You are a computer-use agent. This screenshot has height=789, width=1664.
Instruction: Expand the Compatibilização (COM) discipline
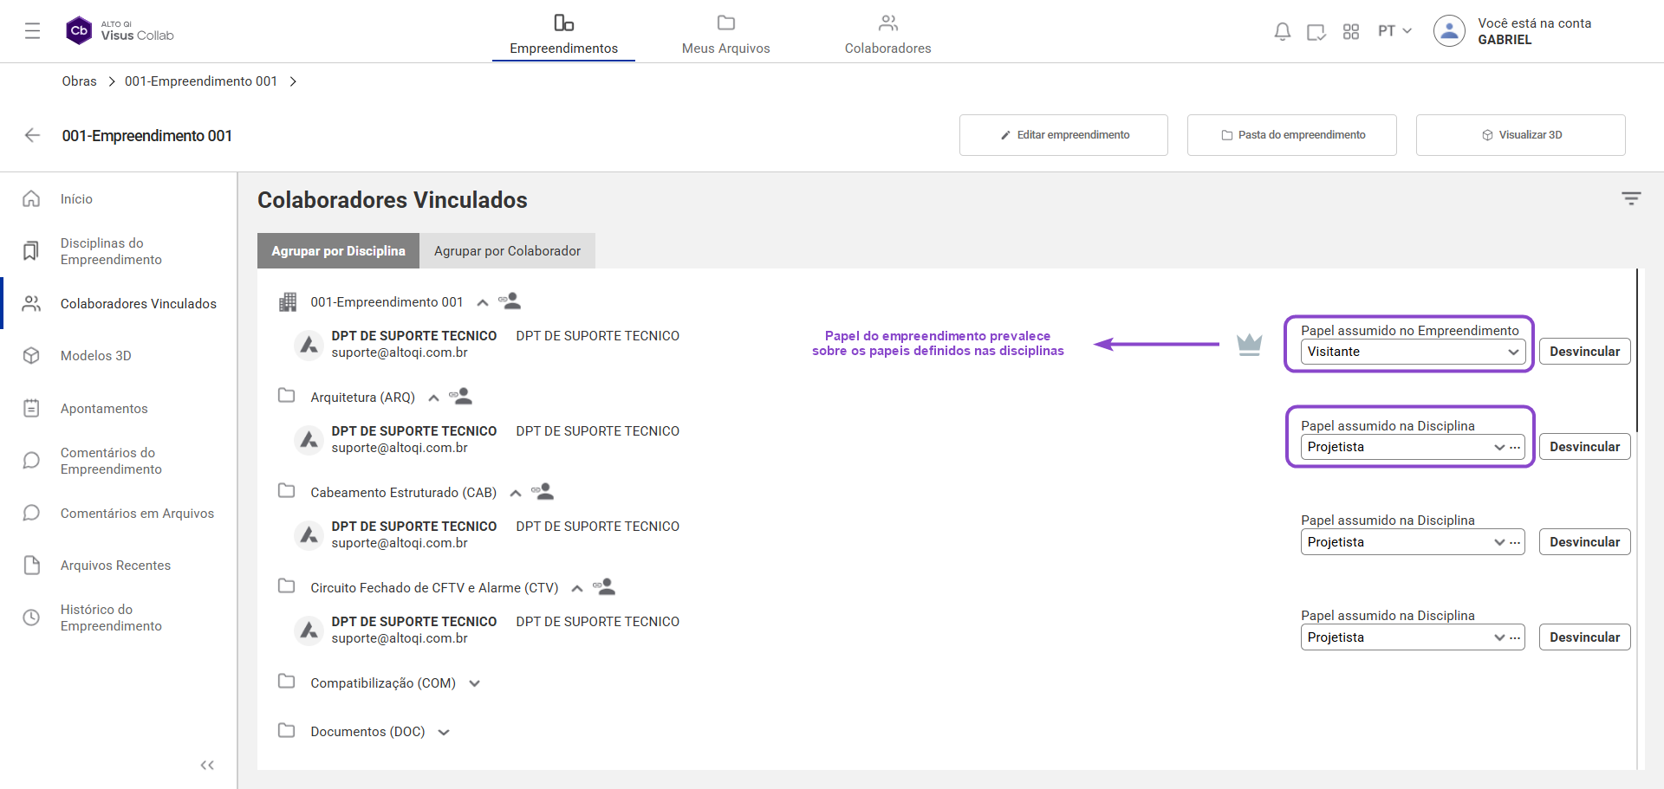coord(475,683)
